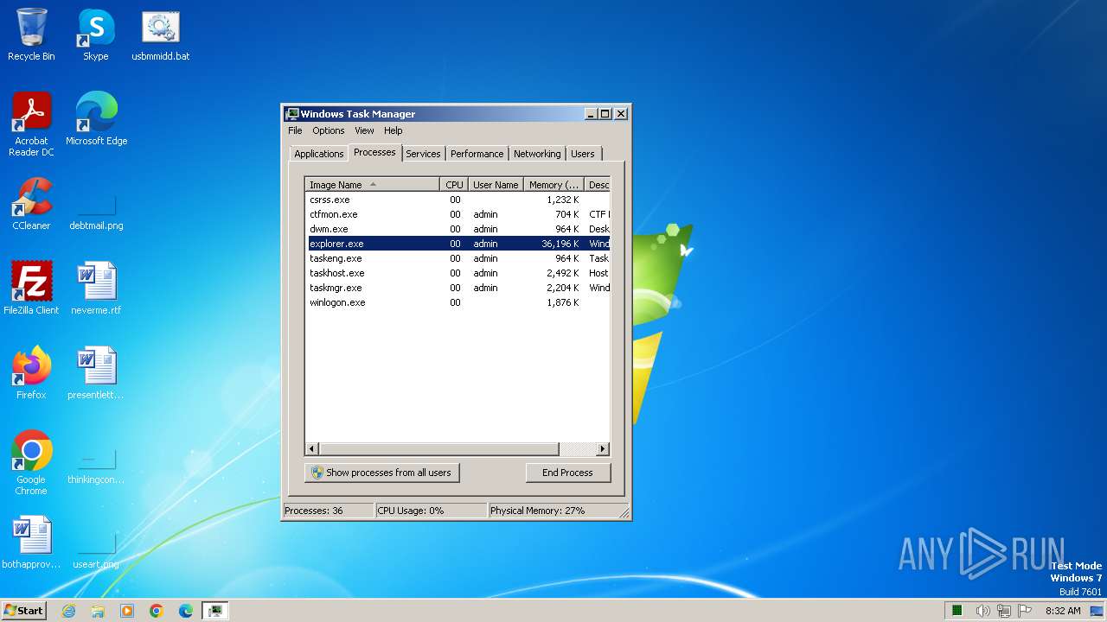Switch to the Applications tab

coord(318,154)
